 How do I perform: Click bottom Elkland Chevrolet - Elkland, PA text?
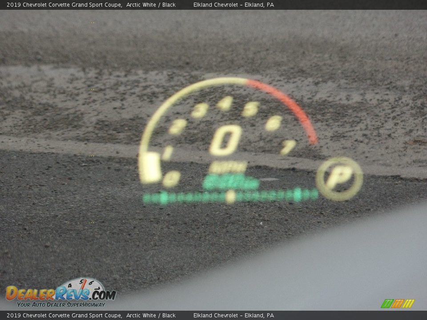234,316
